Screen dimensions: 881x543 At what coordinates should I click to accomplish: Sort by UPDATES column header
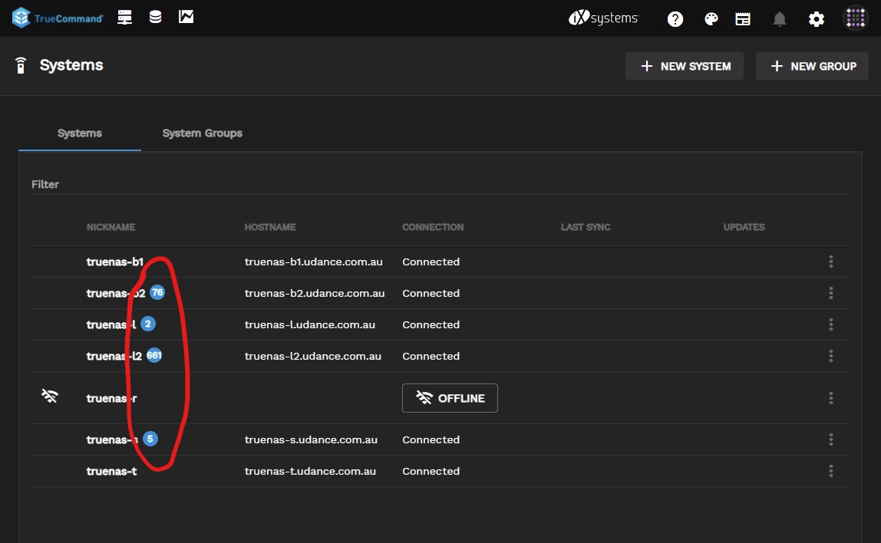coord(744,228)
